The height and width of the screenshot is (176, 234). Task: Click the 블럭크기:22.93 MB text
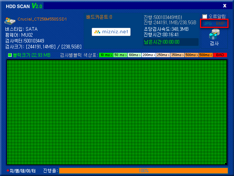pos(32,55)
